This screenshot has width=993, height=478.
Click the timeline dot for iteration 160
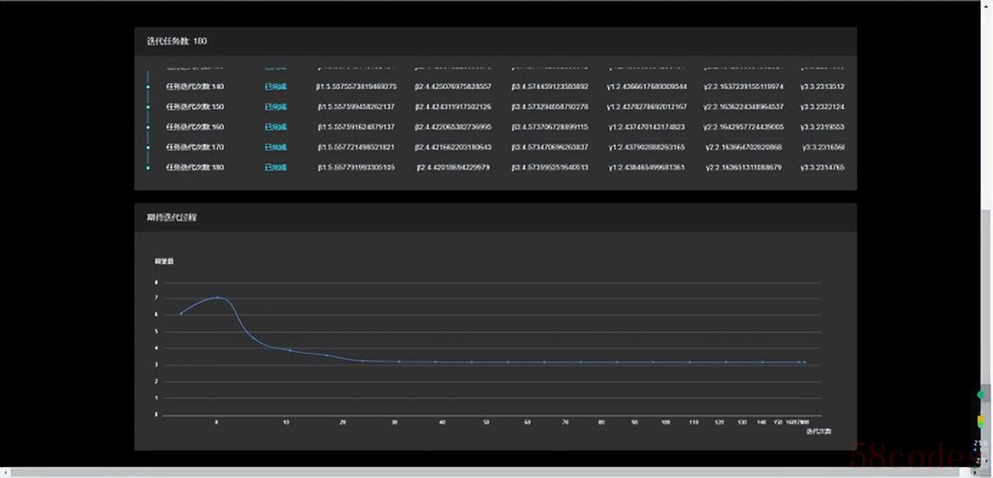148,127
